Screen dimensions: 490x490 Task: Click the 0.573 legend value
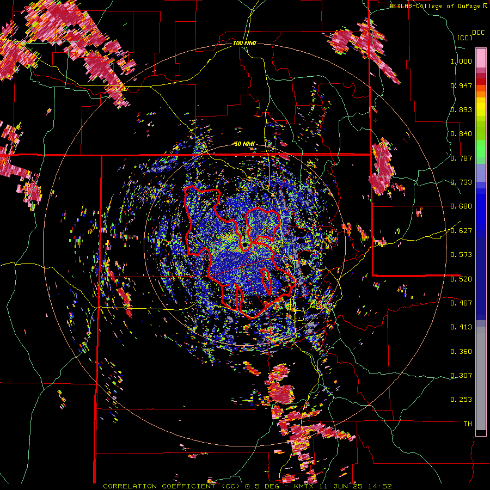pos(461,255)
